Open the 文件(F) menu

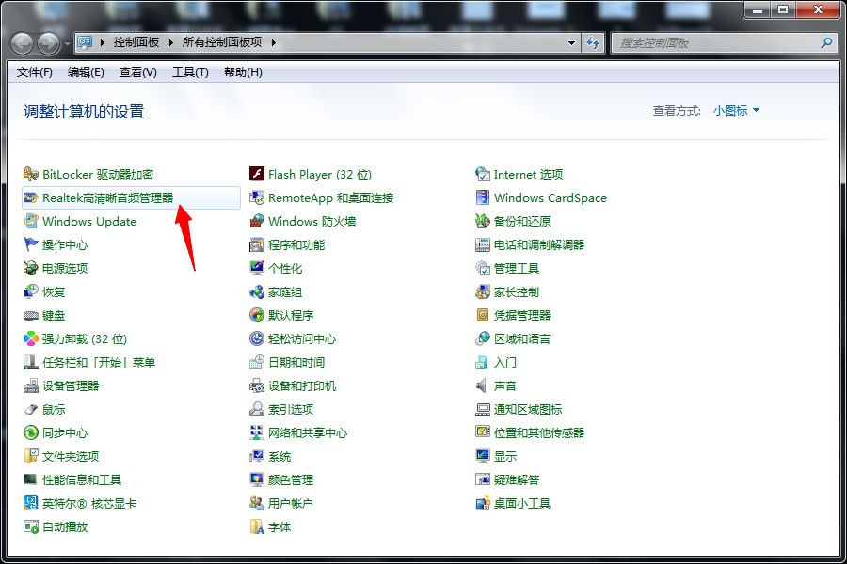pyautogui.click(x=35, y=72)
